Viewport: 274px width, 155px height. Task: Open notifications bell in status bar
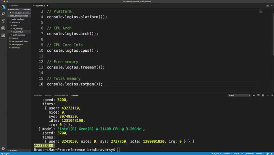[272, 154]
